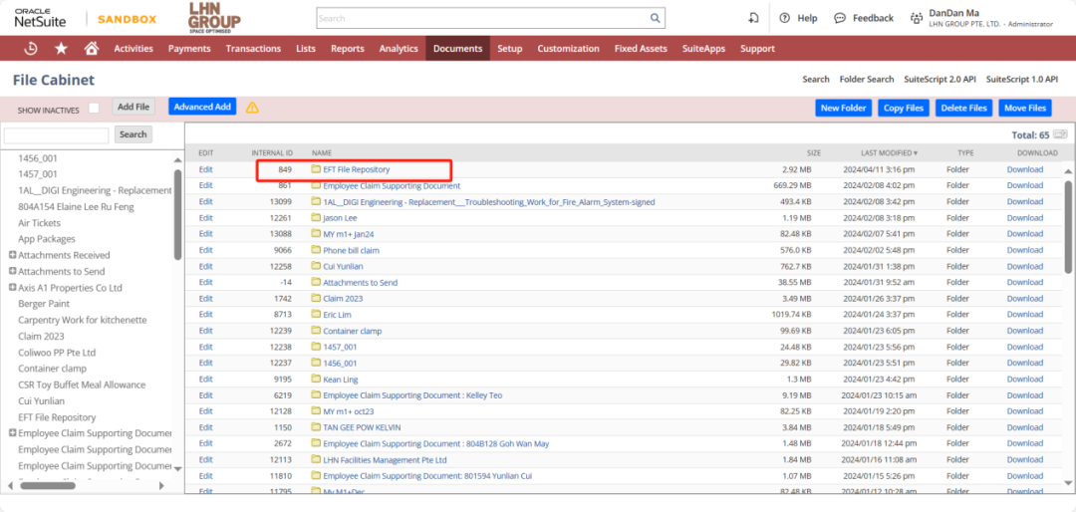This screenshot has width=1076, height=512.
Task: Open the Activities menu
Action: [x=134, y=48]
